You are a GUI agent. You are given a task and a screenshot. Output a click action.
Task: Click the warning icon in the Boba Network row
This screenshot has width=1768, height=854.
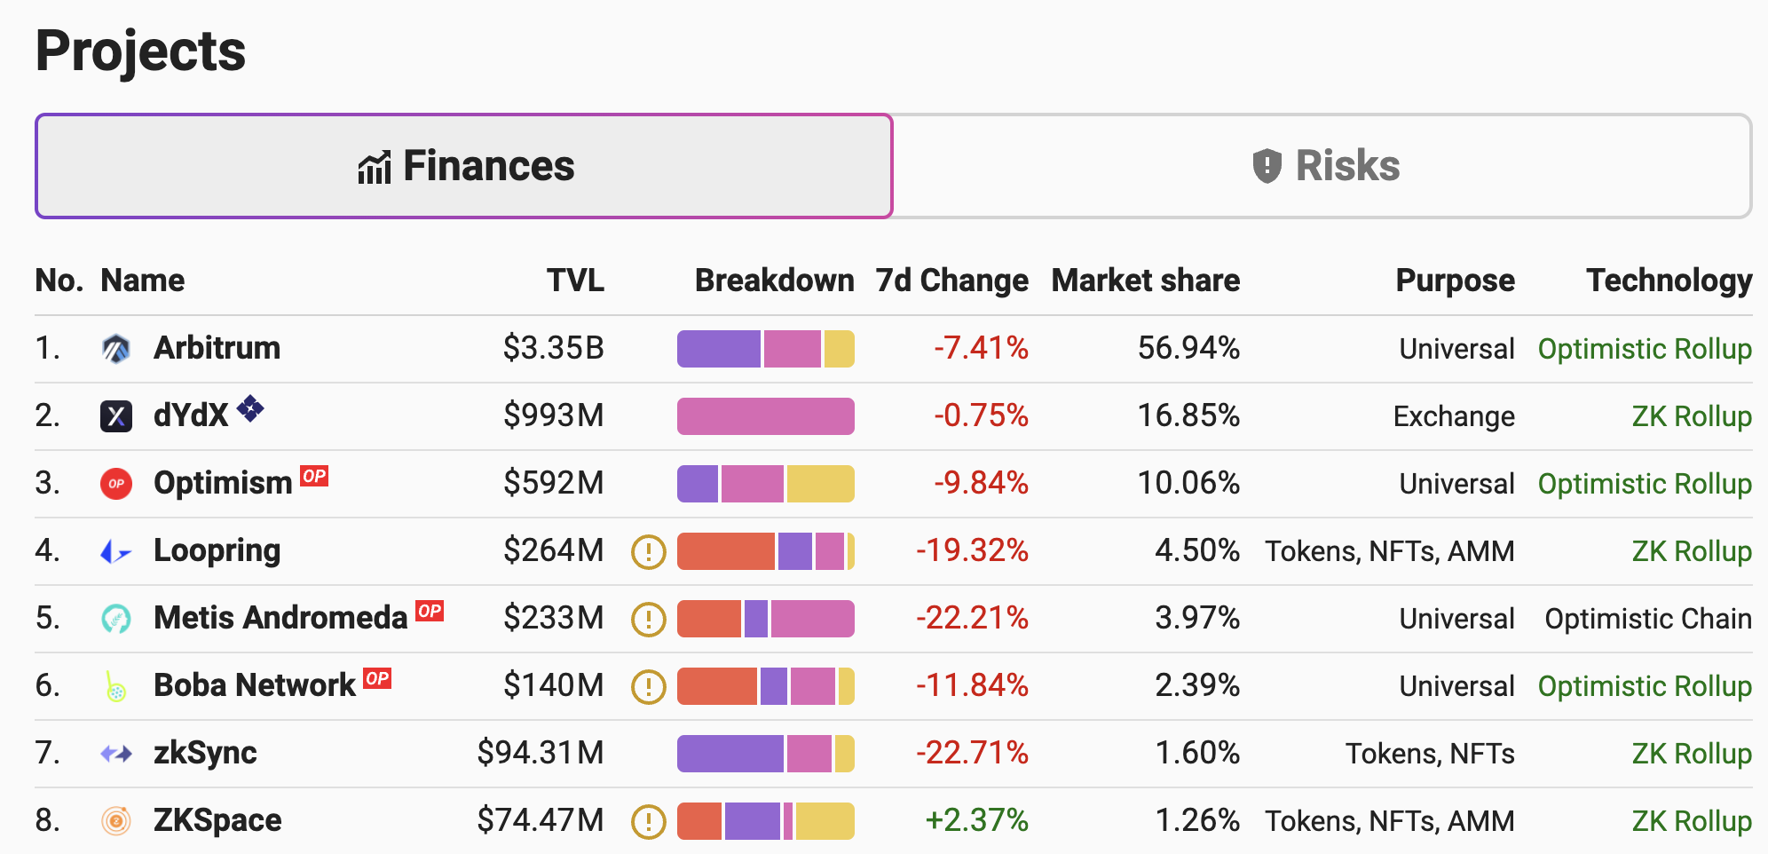649,687
